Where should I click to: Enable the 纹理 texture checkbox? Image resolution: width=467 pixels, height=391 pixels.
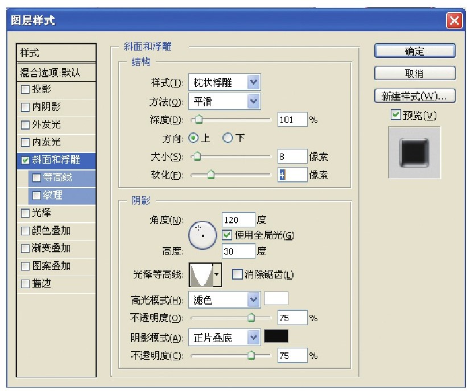click(36, 195)
